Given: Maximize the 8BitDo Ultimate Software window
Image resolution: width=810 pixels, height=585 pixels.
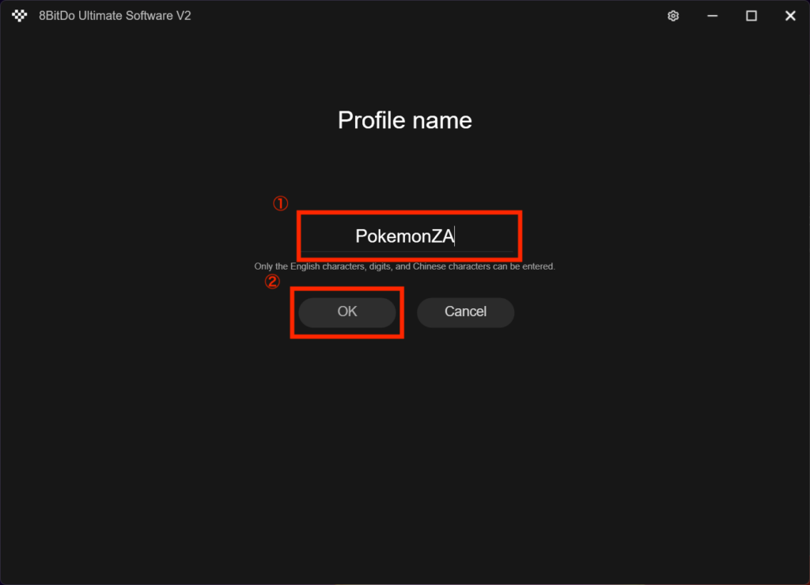Looking at the screenshot, I should (x=751, y=16).
